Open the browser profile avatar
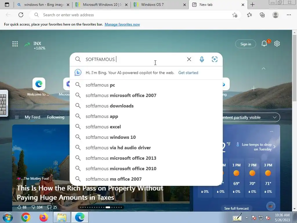This screenshot has height=223, width=297. 276,15
